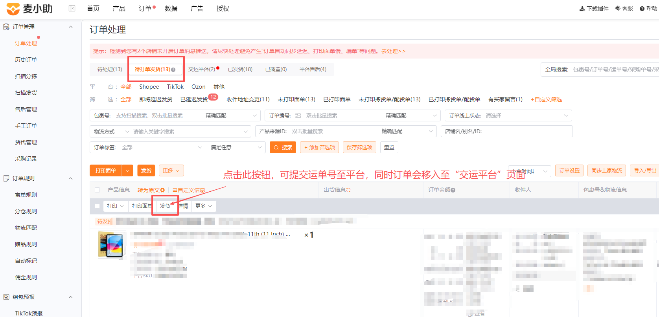659x317 pixels.
Task: Collapse 订单管理 sidebar group
Action: (x=71, y=27)
